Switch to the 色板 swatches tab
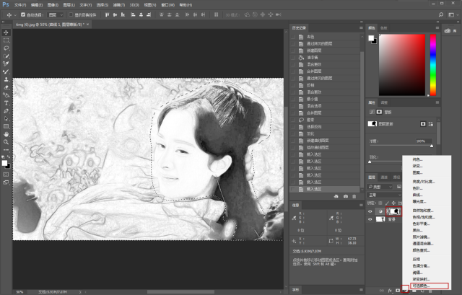Image resolution: width=462 pixels, height=295 pixels. tap(383, 28)
